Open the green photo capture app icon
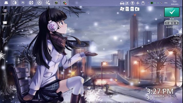183x103 pixels. point(56,3)
